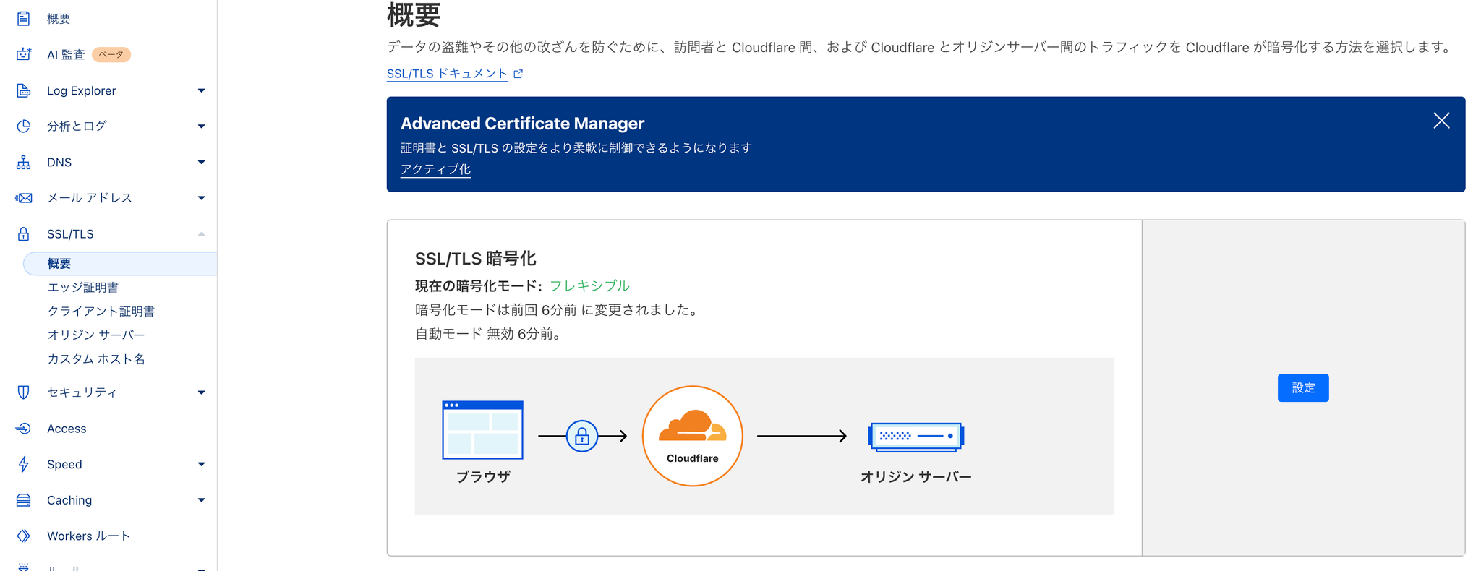Click the Workers ルート diamond icon
1481x571 pixels.
click(x=24, y=536)
